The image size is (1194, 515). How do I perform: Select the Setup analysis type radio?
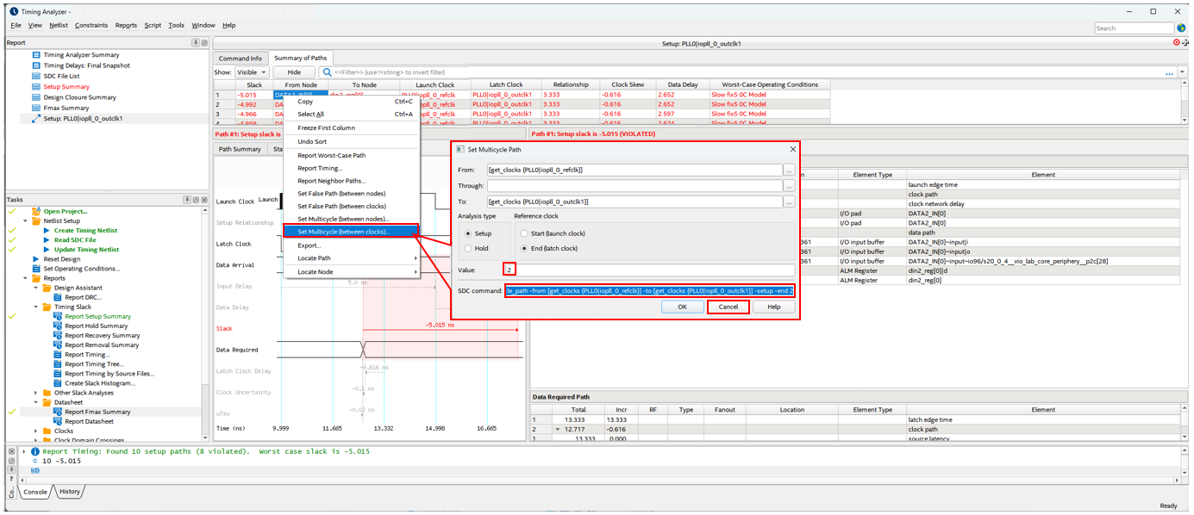tap(468, 233)
